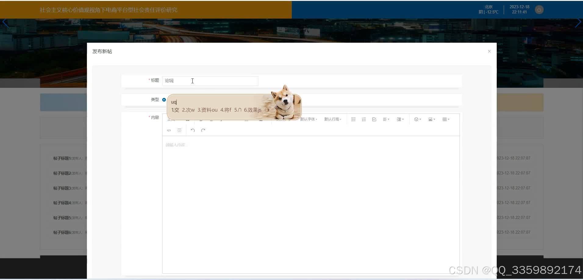
Task: Open the 默认字体 font dropdown
Action: tap(309, 119)
